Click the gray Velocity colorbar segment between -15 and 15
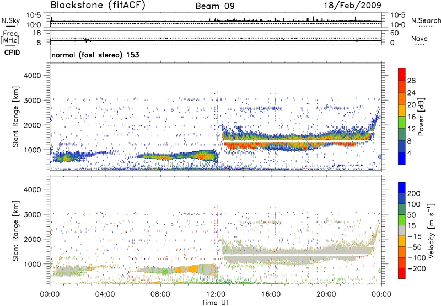 coord(402,230)
